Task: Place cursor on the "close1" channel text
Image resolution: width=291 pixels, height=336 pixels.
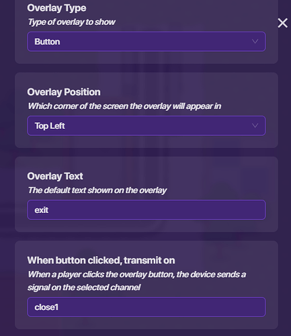Action: pyautogui.click(x=46, y=307)
